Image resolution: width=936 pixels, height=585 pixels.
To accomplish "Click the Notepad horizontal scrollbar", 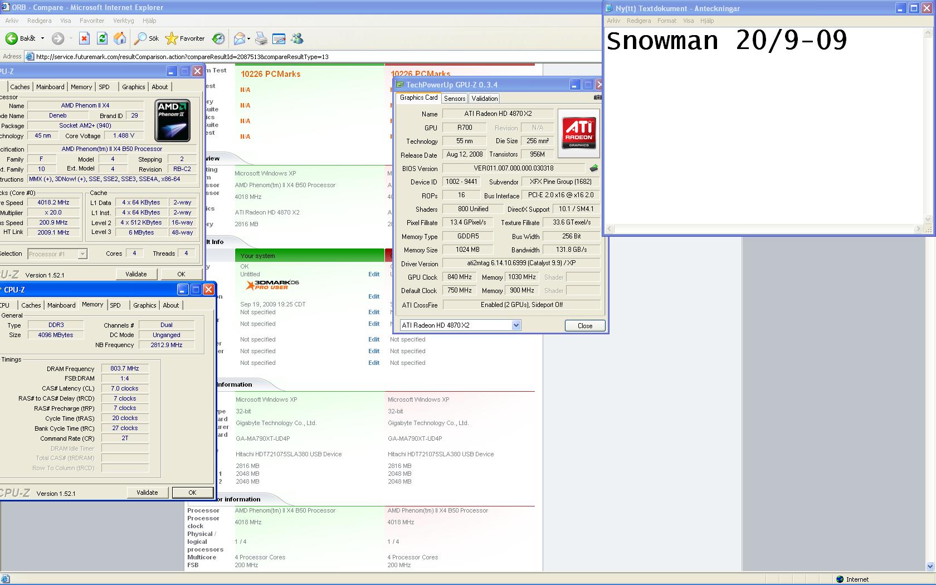I will (764, 229).
